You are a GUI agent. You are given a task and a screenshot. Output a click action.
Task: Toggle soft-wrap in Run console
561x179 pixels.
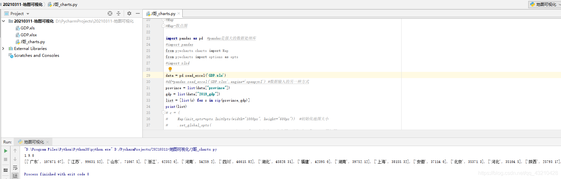pyautogui.click(x=15, y=168)
